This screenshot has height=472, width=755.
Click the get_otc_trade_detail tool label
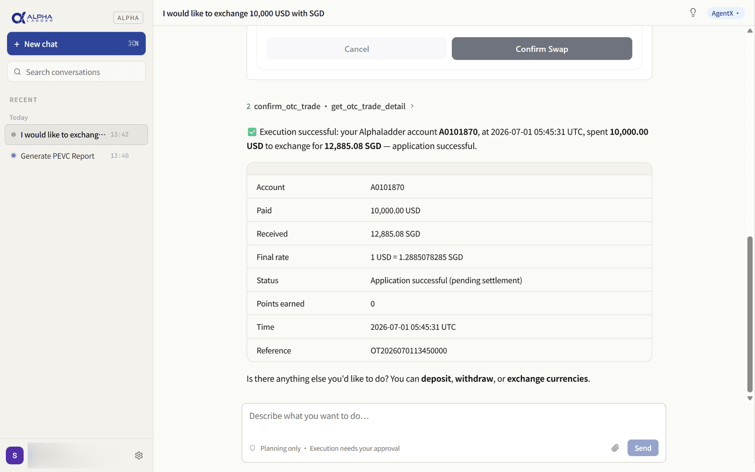[x=369, y=106]
